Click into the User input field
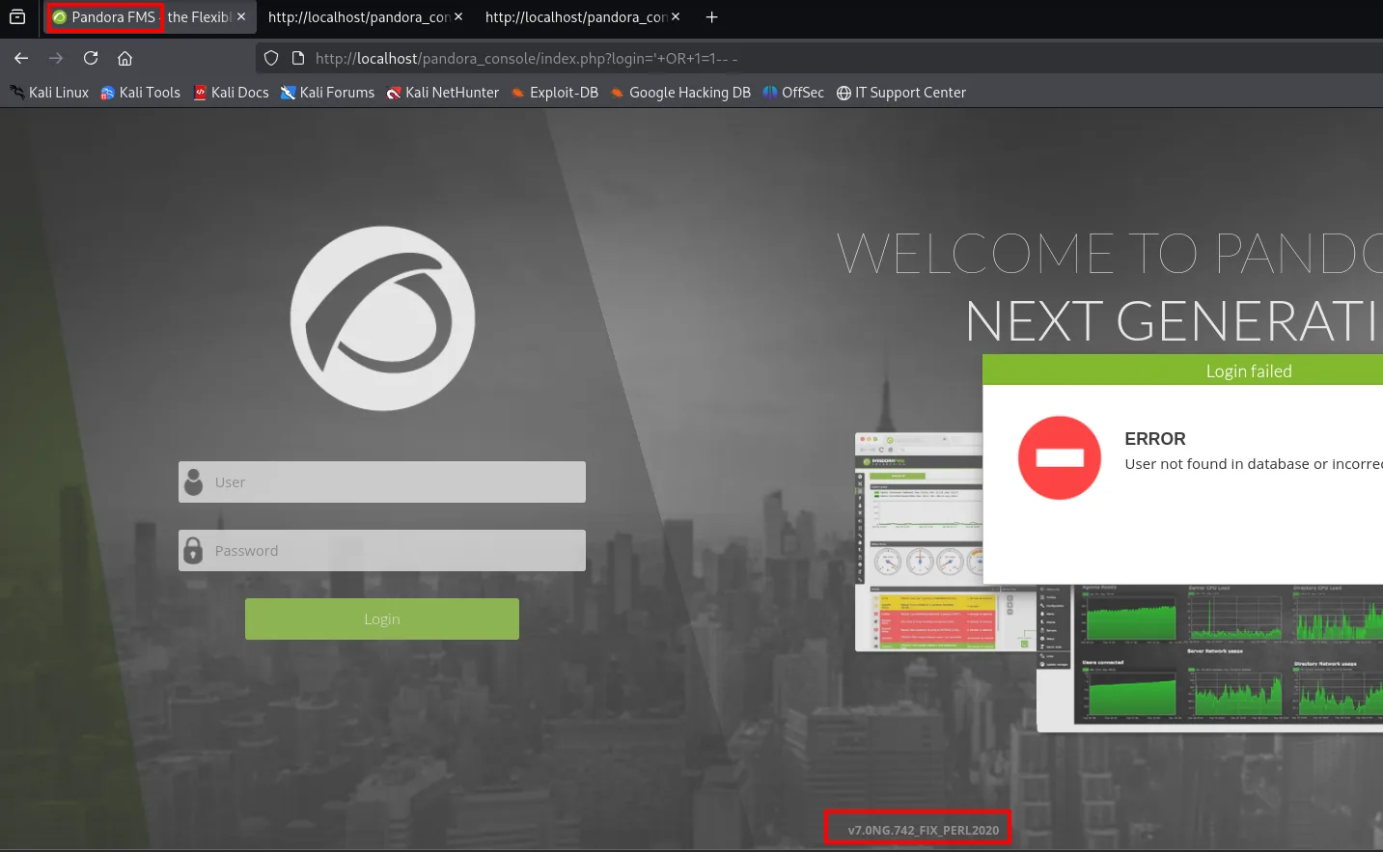The image size is (1383, 852). [x=382, y=481]
